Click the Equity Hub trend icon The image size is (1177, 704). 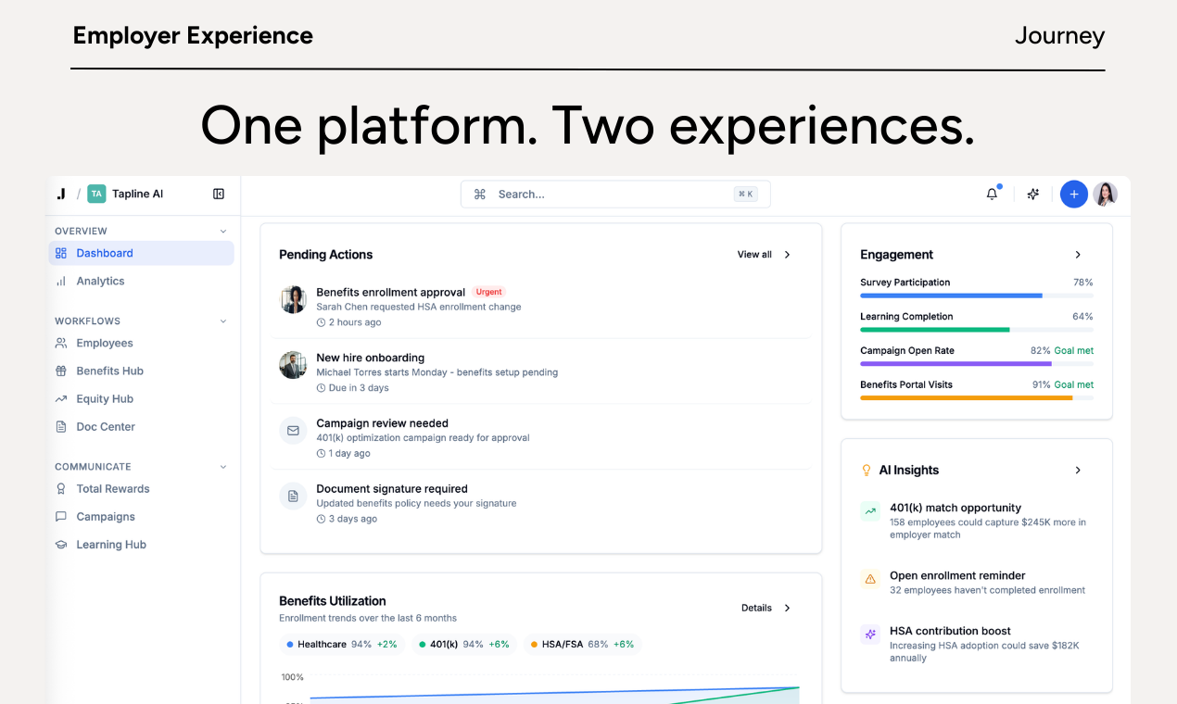point(61,398)
